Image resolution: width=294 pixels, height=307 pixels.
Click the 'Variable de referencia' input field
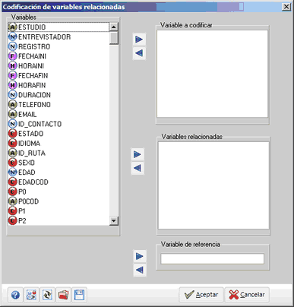tap(212, 259)
